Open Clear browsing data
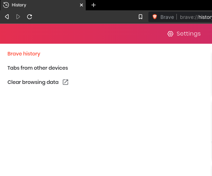Viewport: 212px width, 176px height. pos(33,82)
